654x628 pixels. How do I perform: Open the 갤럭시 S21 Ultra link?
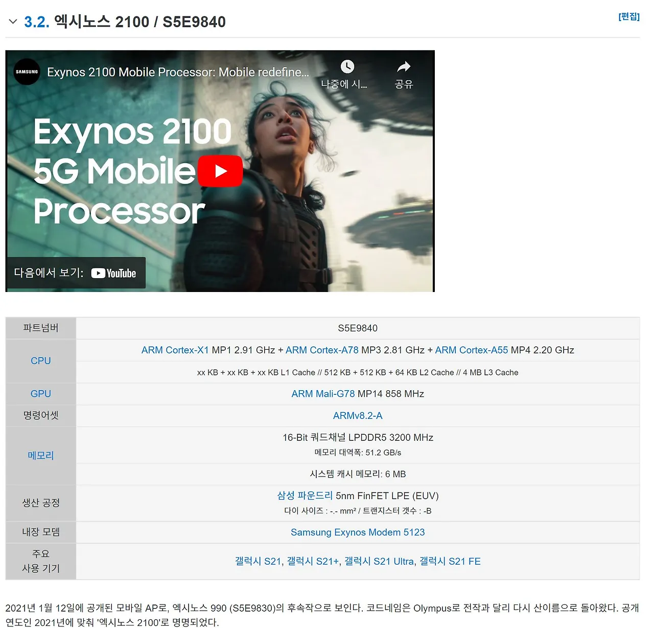tap(379, 562)
